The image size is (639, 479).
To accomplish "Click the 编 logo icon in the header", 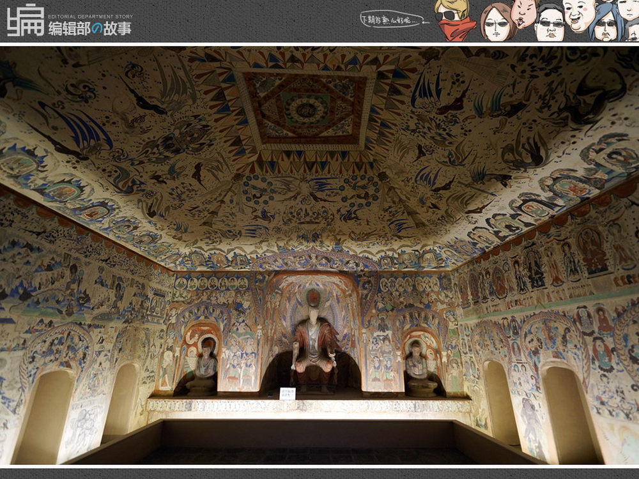I will [x=26, y=20].
